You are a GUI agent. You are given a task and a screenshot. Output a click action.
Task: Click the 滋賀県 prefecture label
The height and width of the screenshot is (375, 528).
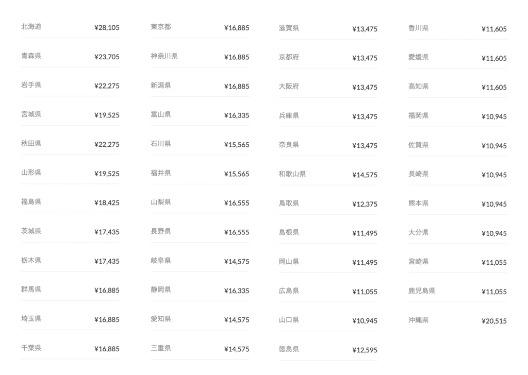pos(289,28)
